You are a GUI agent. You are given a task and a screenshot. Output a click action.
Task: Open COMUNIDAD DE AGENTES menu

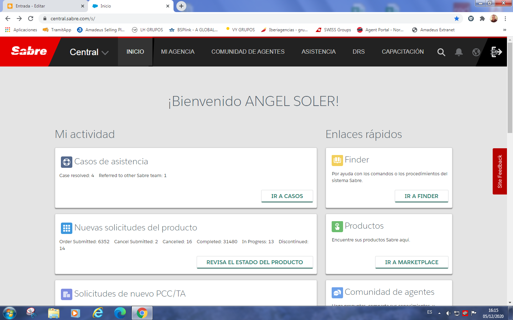pos(248,52)
